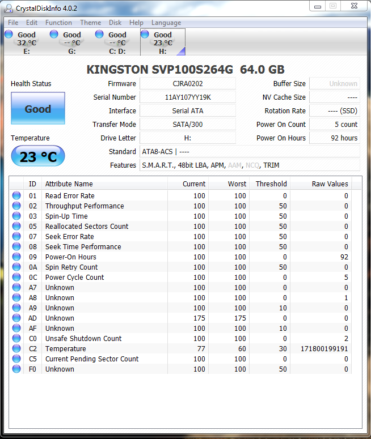Click the CrystalDiskInfo title bar icon
This screenshot has height=439, width=371.
click(x=9, y=8)
